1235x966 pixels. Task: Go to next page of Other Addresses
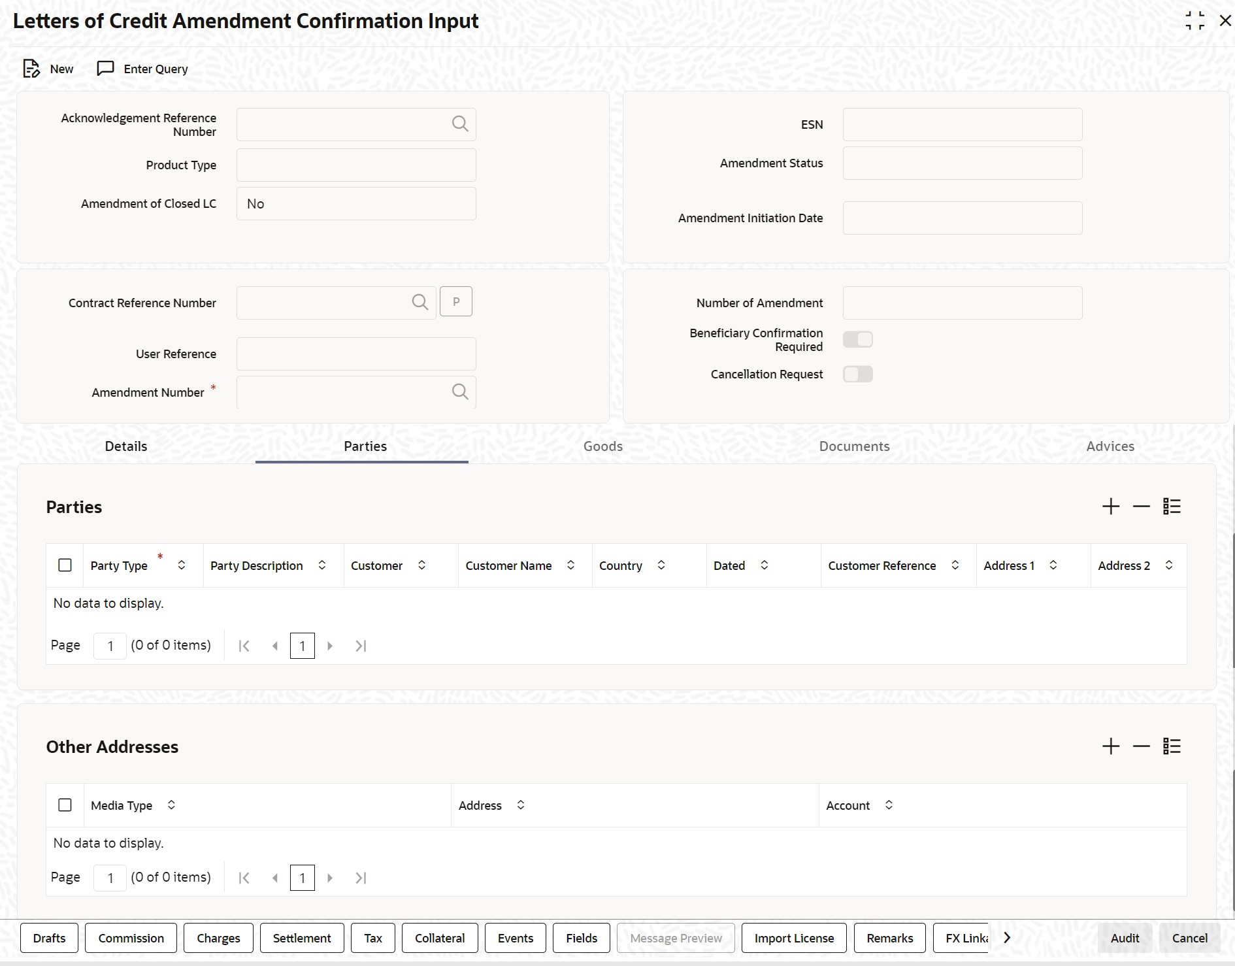coord(330,878)
